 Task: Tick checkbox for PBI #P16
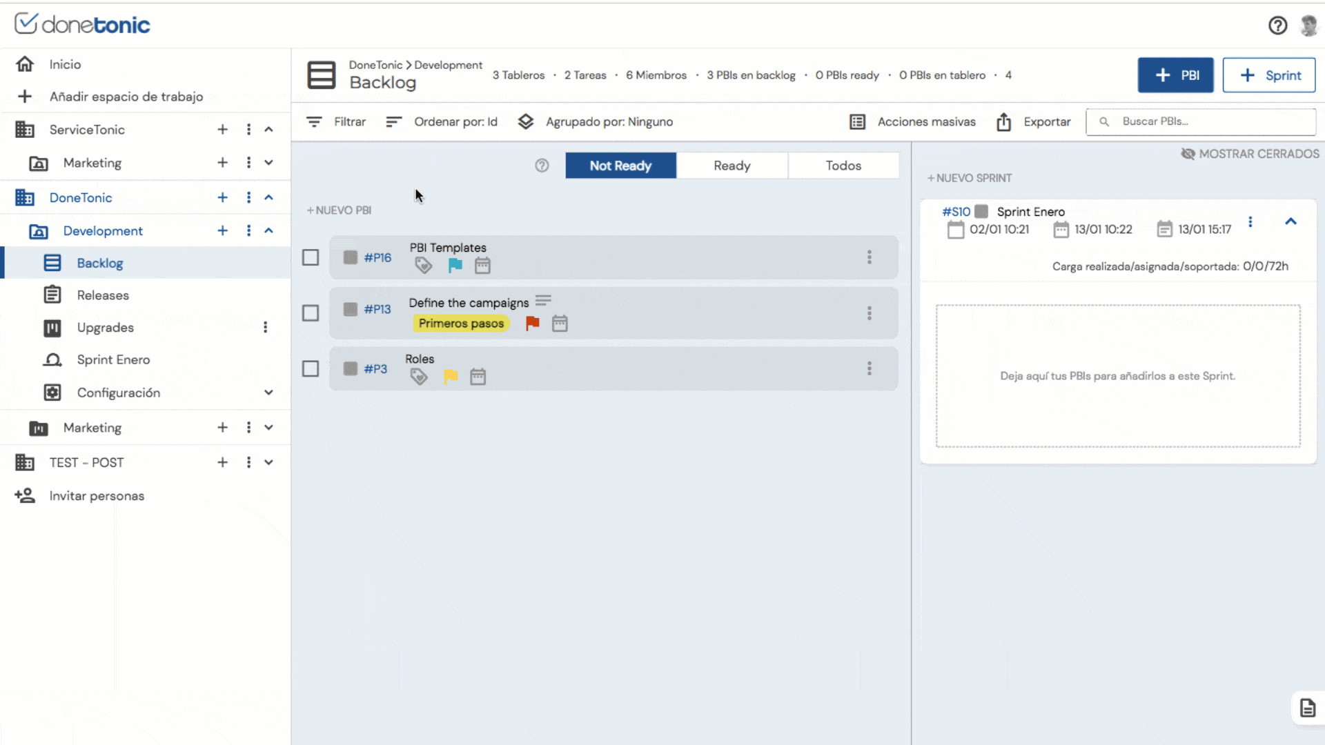tap(311, 257)
